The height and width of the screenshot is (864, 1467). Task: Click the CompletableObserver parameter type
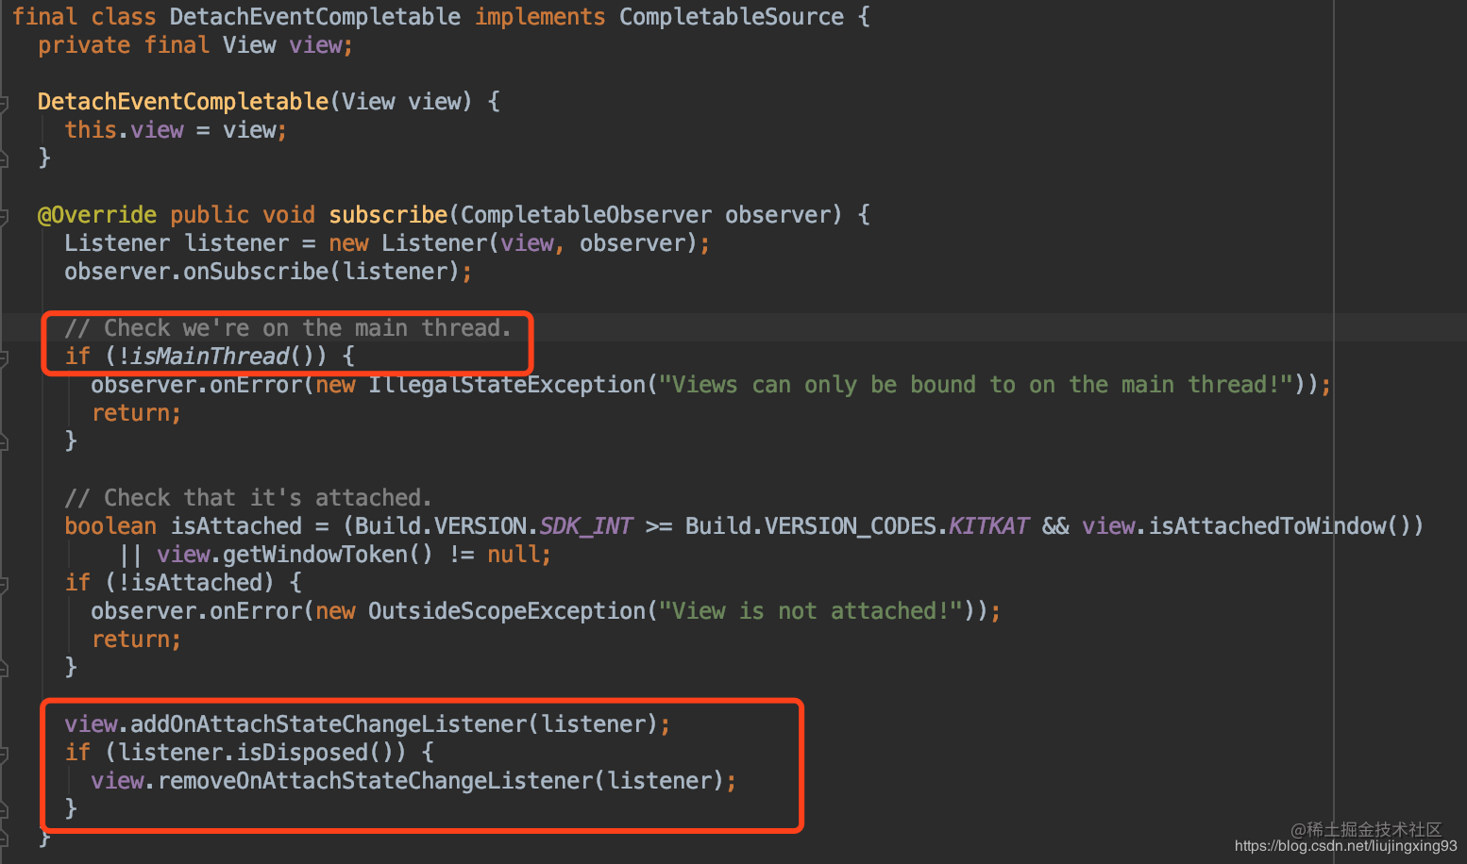point(586,215)
